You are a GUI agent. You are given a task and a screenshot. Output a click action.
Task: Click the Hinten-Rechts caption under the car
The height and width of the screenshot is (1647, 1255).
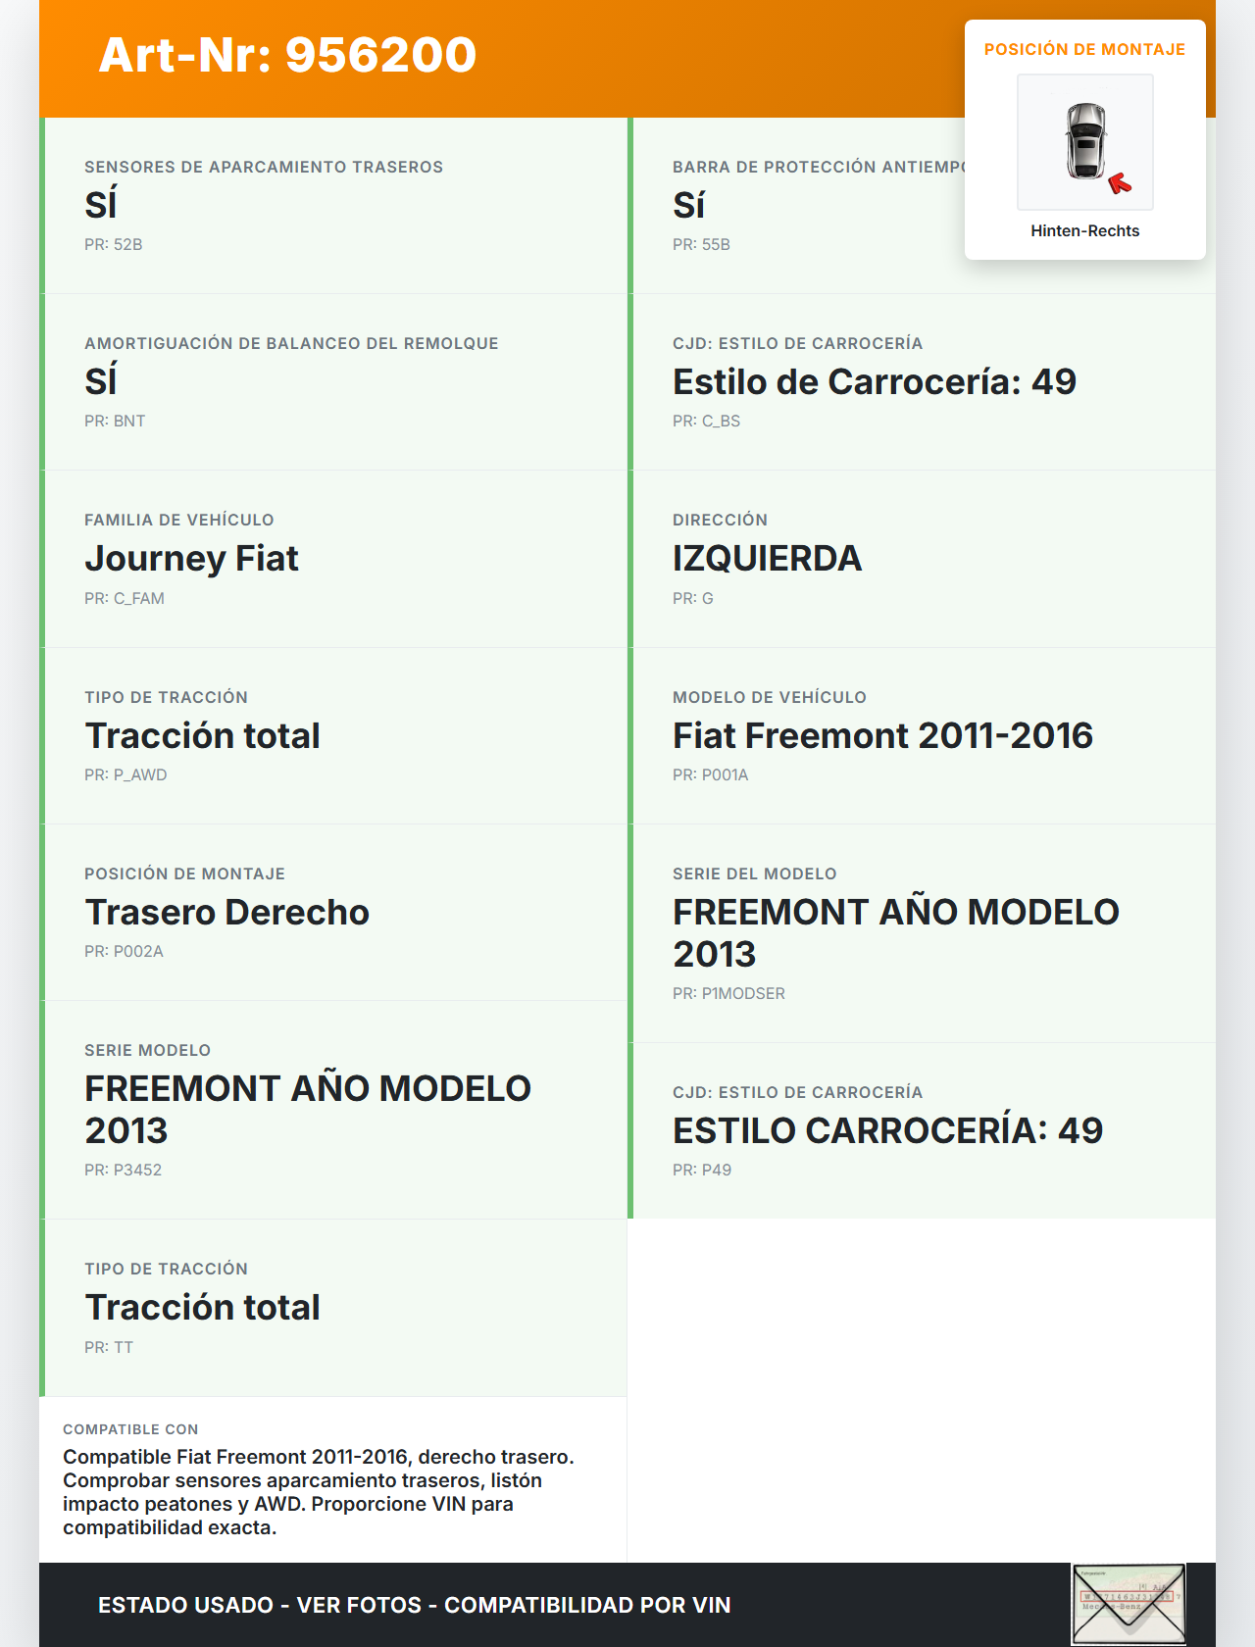point(1084,231)
